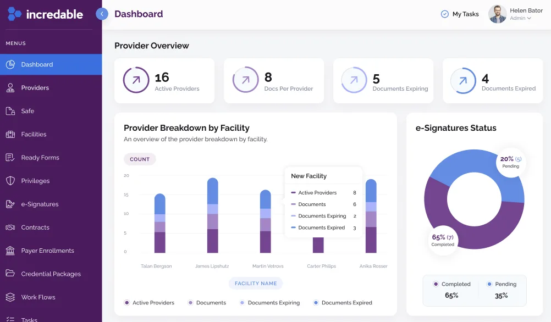The height and width of the screenshot is (322, 551).
Task: Click the Documents Expiring arrow icon
Action: 354,80
